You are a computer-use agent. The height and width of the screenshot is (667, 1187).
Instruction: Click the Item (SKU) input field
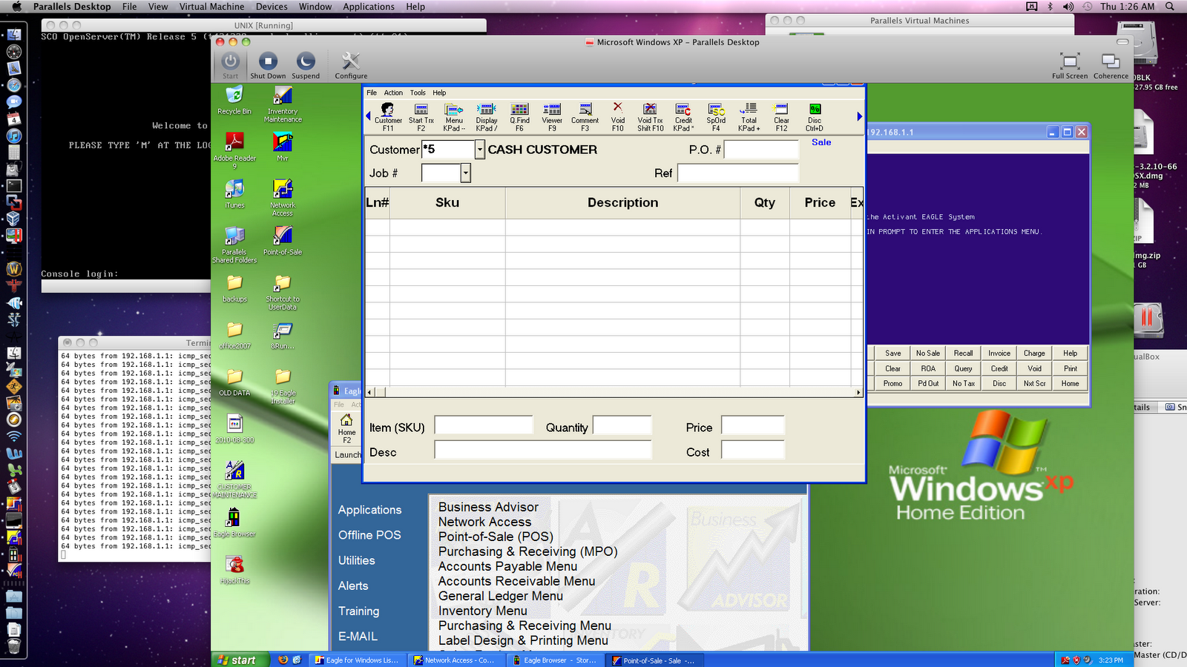coord(484,425)
